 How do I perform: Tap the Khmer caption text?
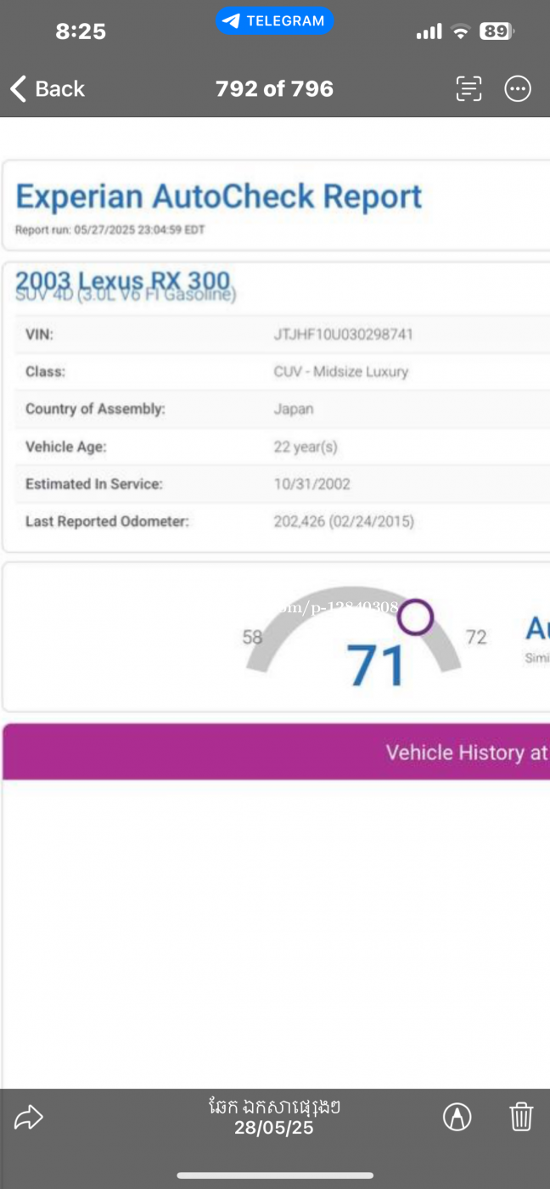(274, 1107)
